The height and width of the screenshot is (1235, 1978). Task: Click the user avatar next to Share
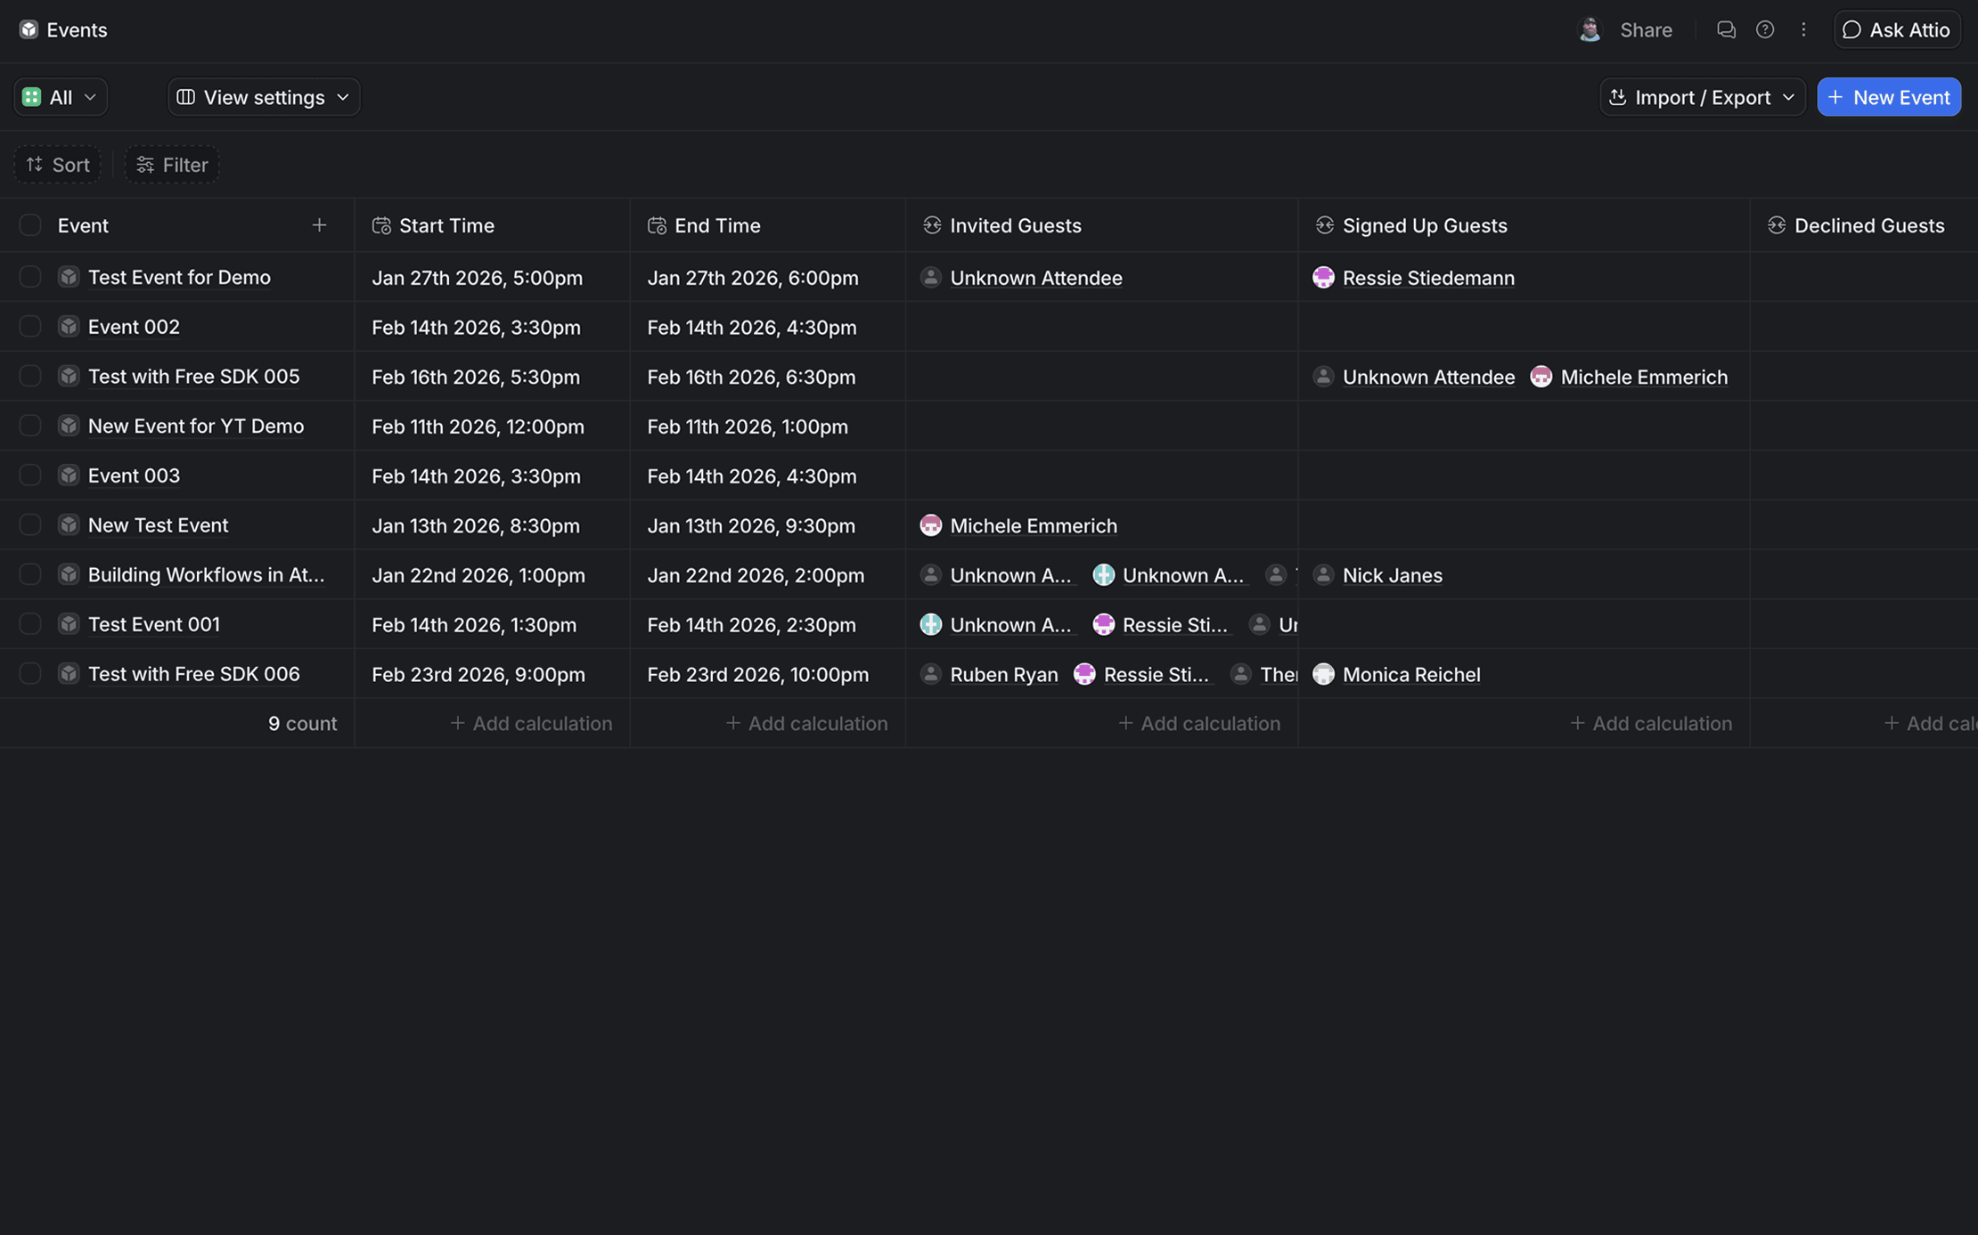click(x=1590, y=29)
